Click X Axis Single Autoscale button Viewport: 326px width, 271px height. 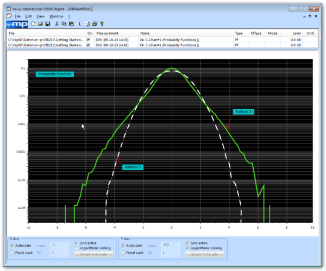pyautogui.click(x=93, y=254)
